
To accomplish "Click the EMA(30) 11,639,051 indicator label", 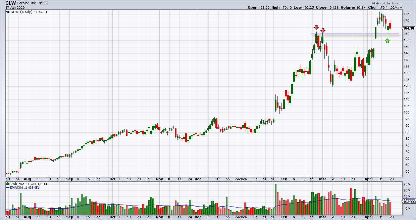I will click(x=26, y=188).
